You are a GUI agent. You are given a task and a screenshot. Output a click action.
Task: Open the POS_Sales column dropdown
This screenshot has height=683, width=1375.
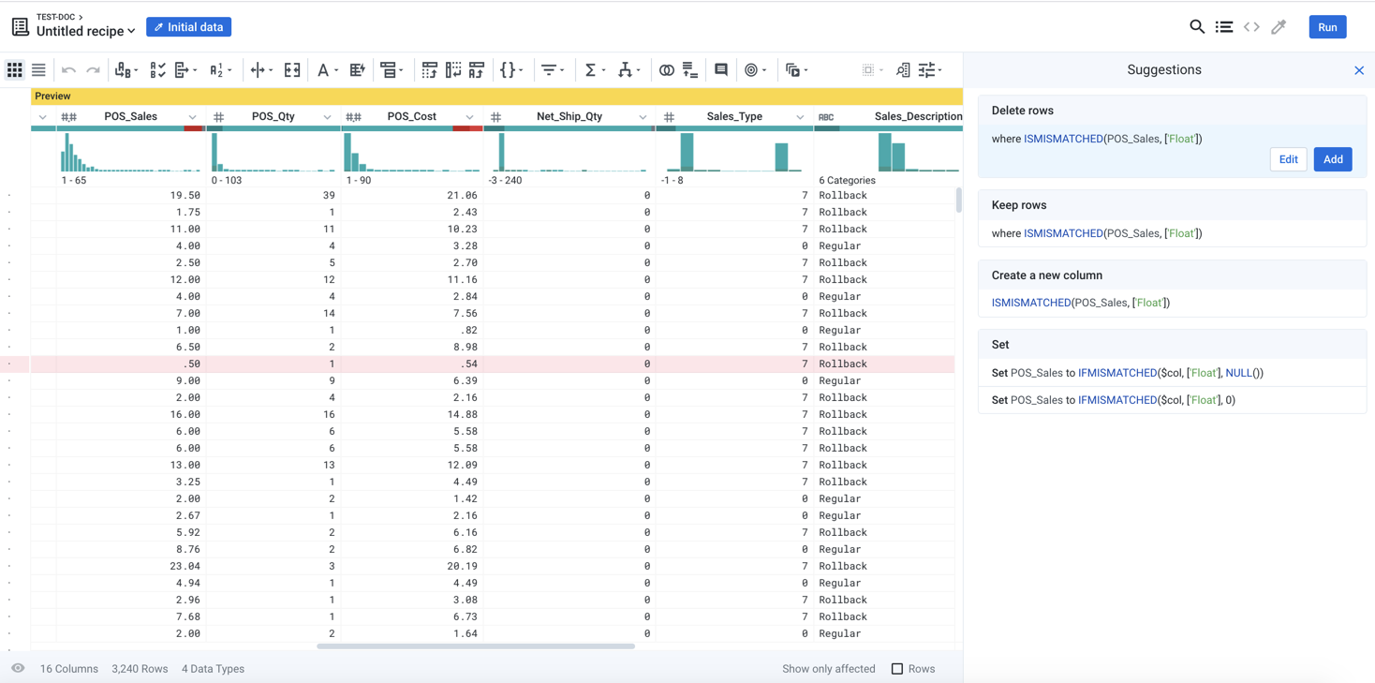coord(192,117)
